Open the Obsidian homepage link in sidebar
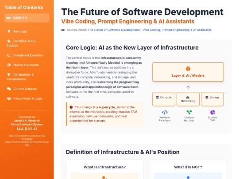The image size is (239, 179). (x=27, y=143)
